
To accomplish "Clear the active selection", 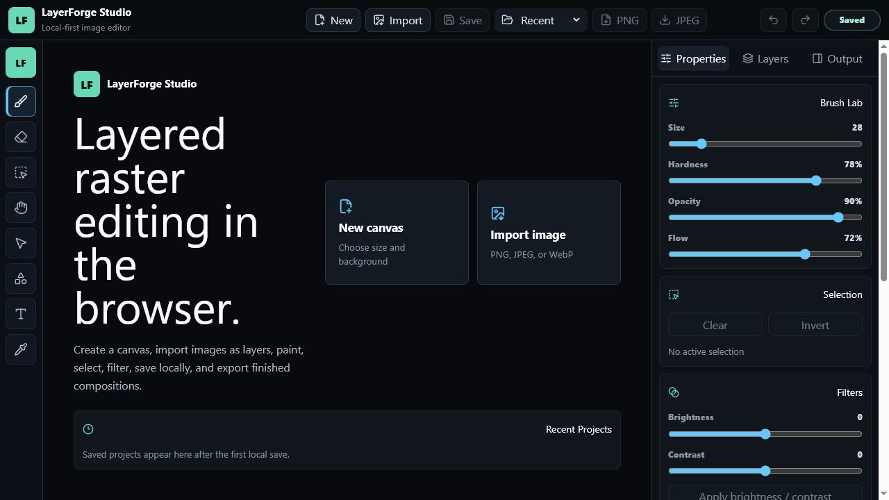I will point(715,325).
